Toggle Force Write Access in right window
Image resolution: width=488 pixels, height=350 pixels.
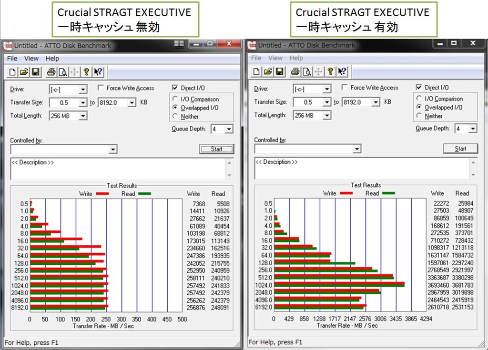(345, 88)
